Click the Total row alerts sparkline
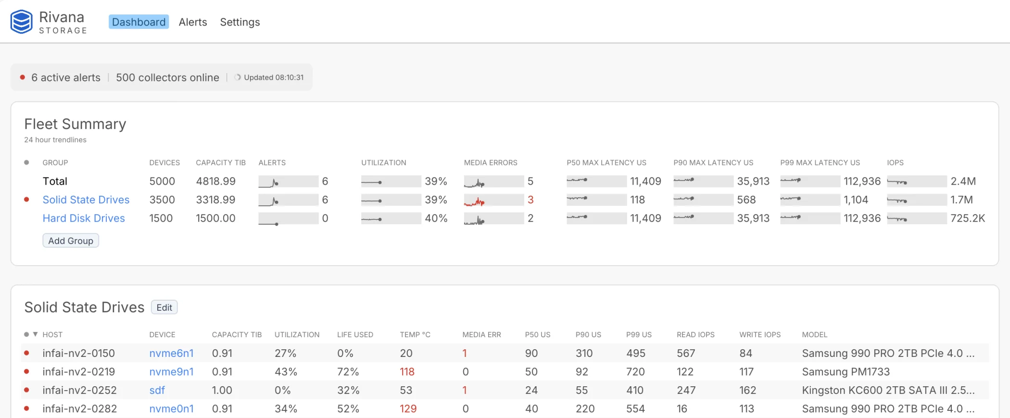The height and width of the screenshot is (418, 1010). pos(288,181)
